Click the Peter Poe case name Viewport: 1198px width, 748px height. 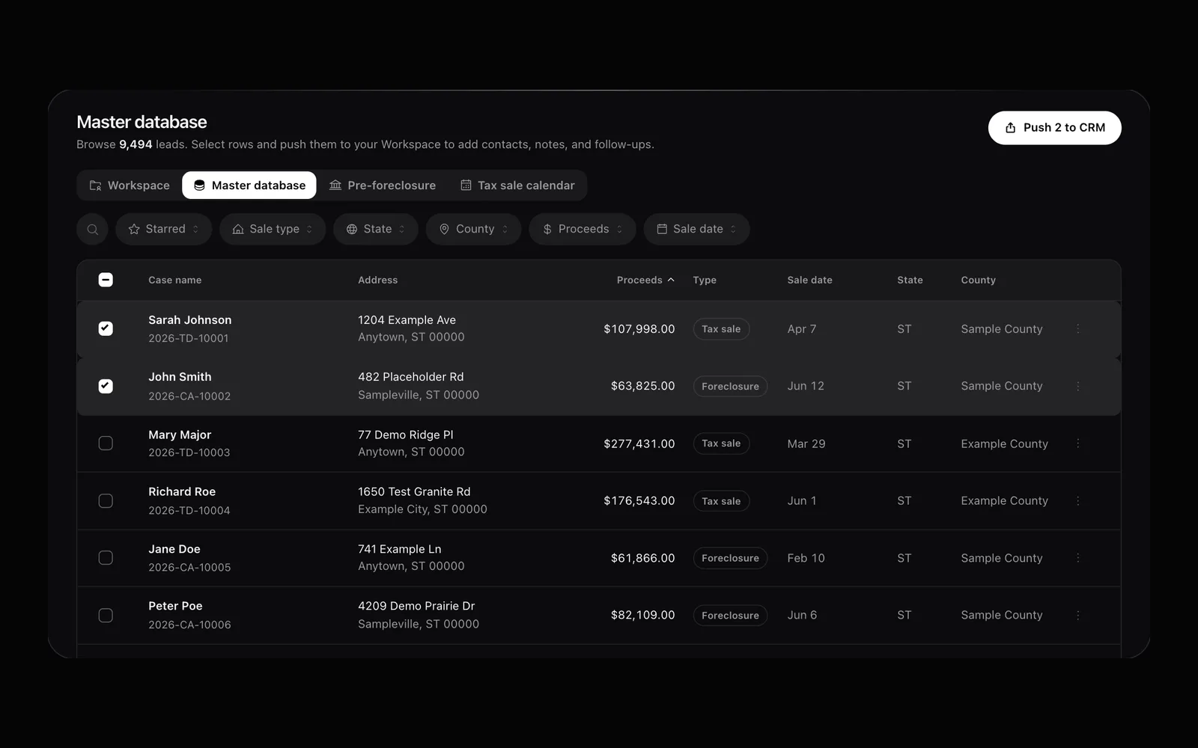tap(175, 606)
